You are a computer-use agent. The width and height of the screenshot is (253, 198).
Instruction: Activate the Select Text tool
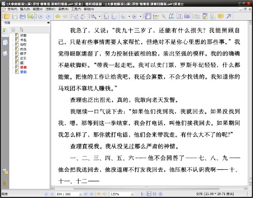click(x=156, y=16)
